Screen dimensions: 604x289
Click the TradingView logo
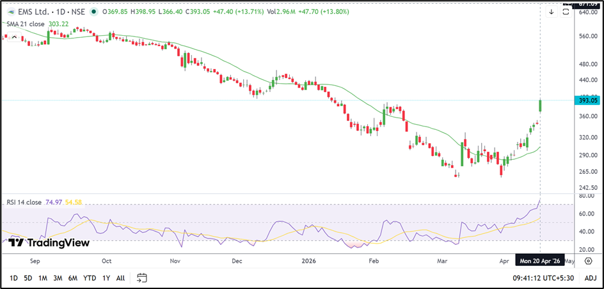tap(49, 242)
